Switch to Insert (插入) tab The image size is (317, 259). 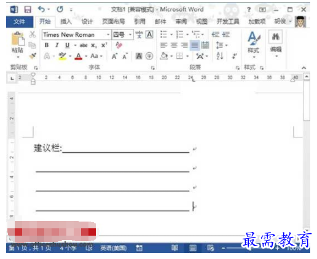66,21
